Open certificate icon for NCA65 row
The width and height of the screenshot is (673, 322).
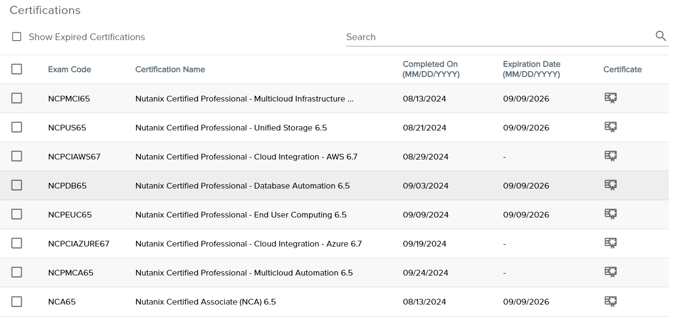pos(611,301)
